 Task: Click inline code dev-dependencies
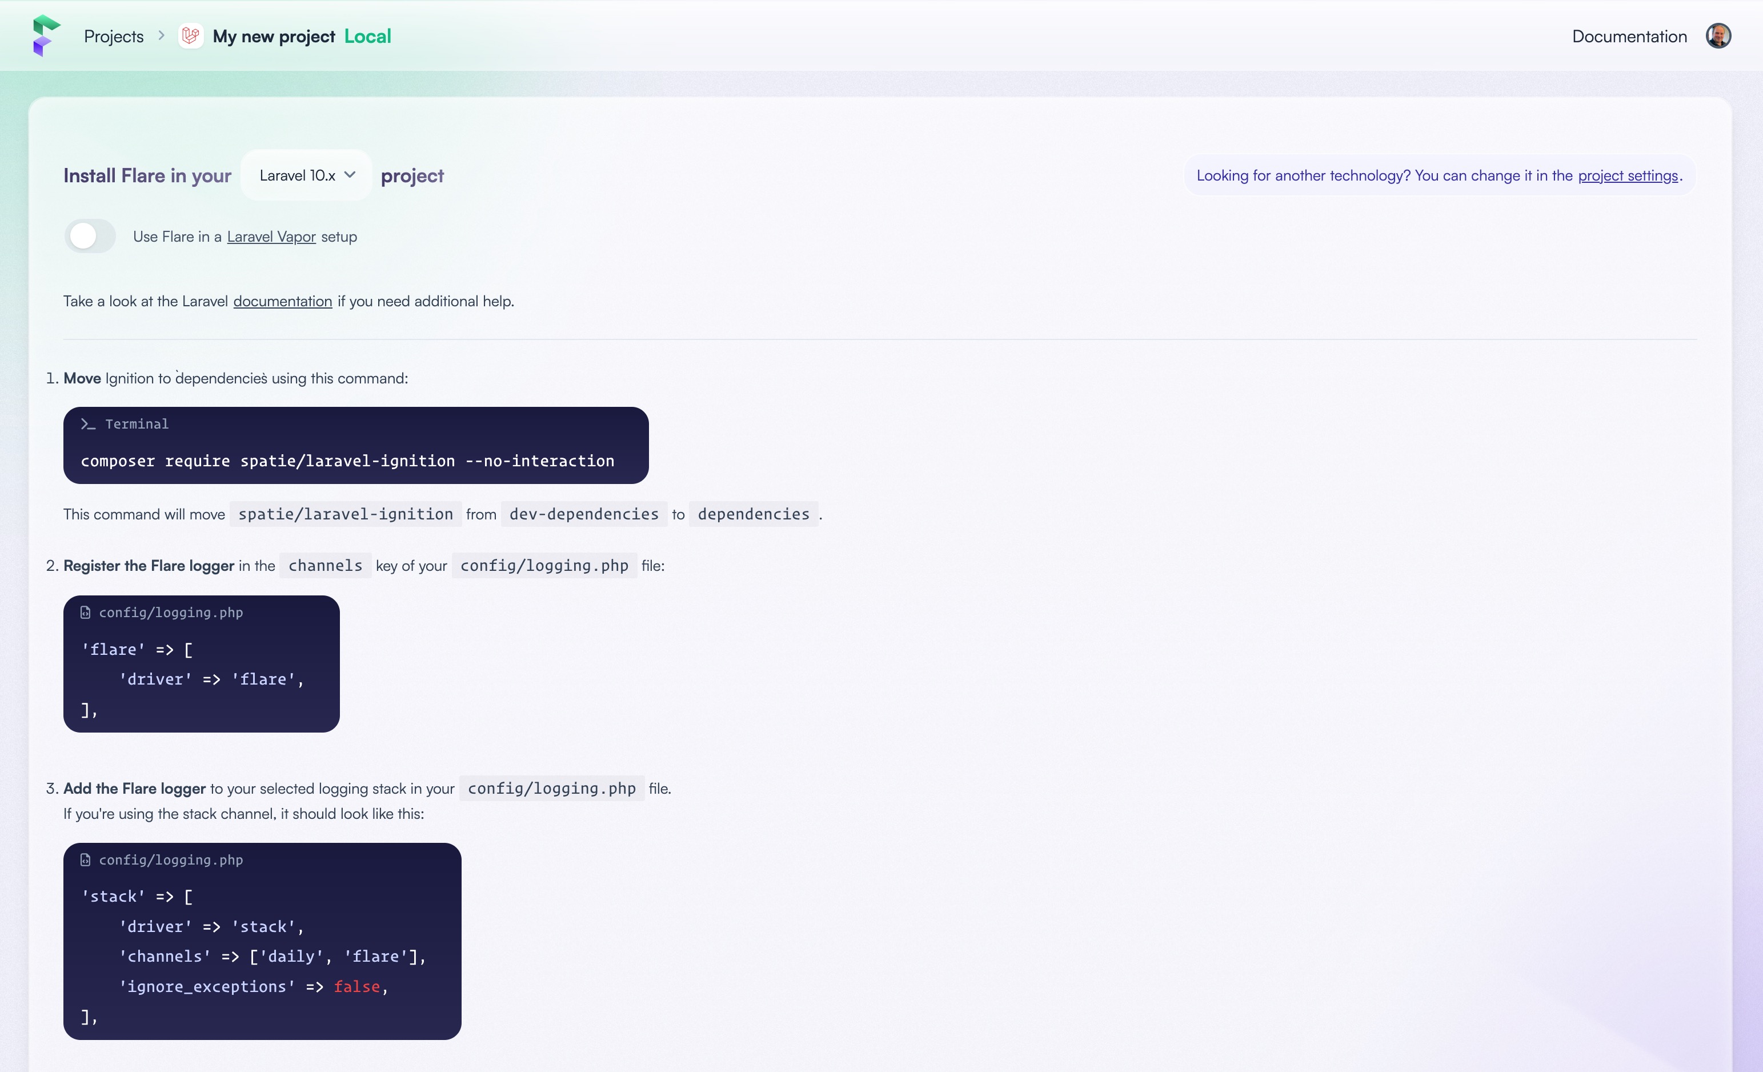(584, 514)
